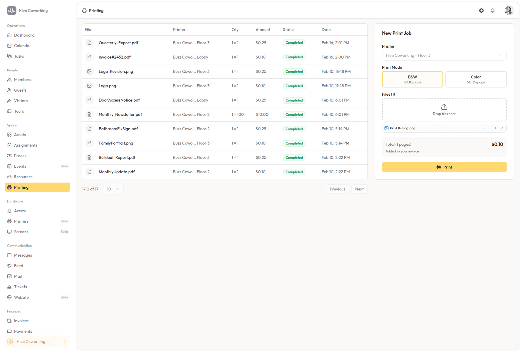Click file icon for Quarterly-Report.pdf row

[89, 43]
